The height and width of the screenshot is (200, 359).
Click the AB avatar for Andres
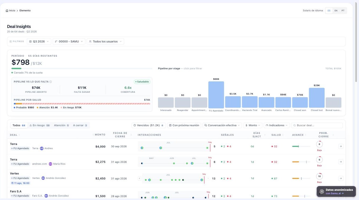tap(42, 148)
